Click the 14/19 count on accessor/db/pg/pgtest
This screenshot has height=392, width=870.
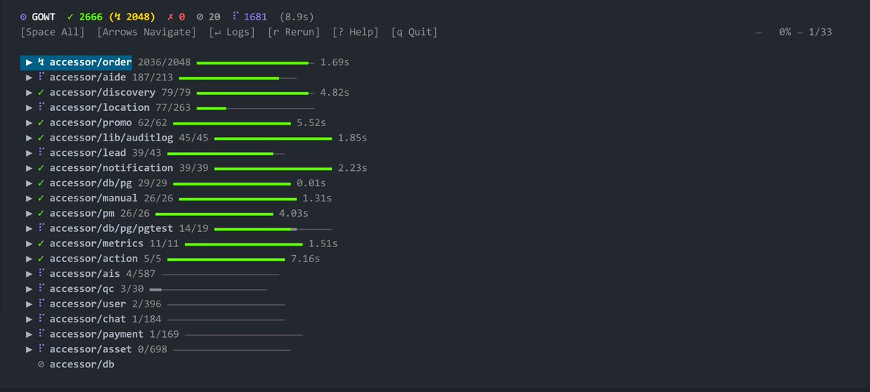(x=194, y=228)
